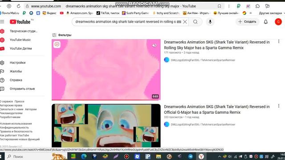285x160 pixels.
Task: Open the Sushi Party Game bookmark
Action: click(135, 13)
